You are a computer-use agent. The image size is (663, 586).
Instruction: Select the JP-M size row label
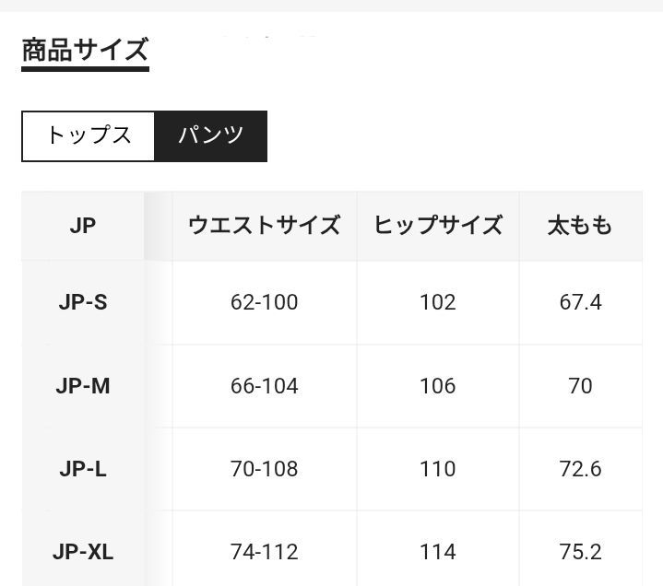click(x=83, y=386)
